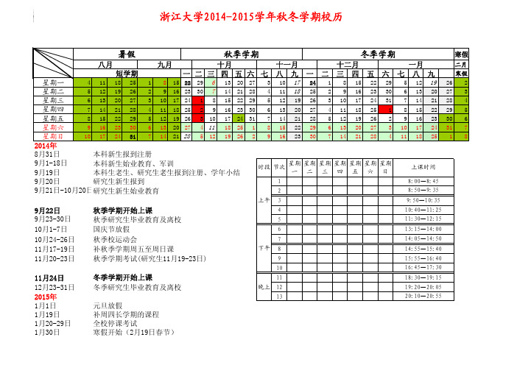The height and width of the screenshot is (365, 517).
Task: Click the 节次 timetable header
Action: tap(279, 167)
